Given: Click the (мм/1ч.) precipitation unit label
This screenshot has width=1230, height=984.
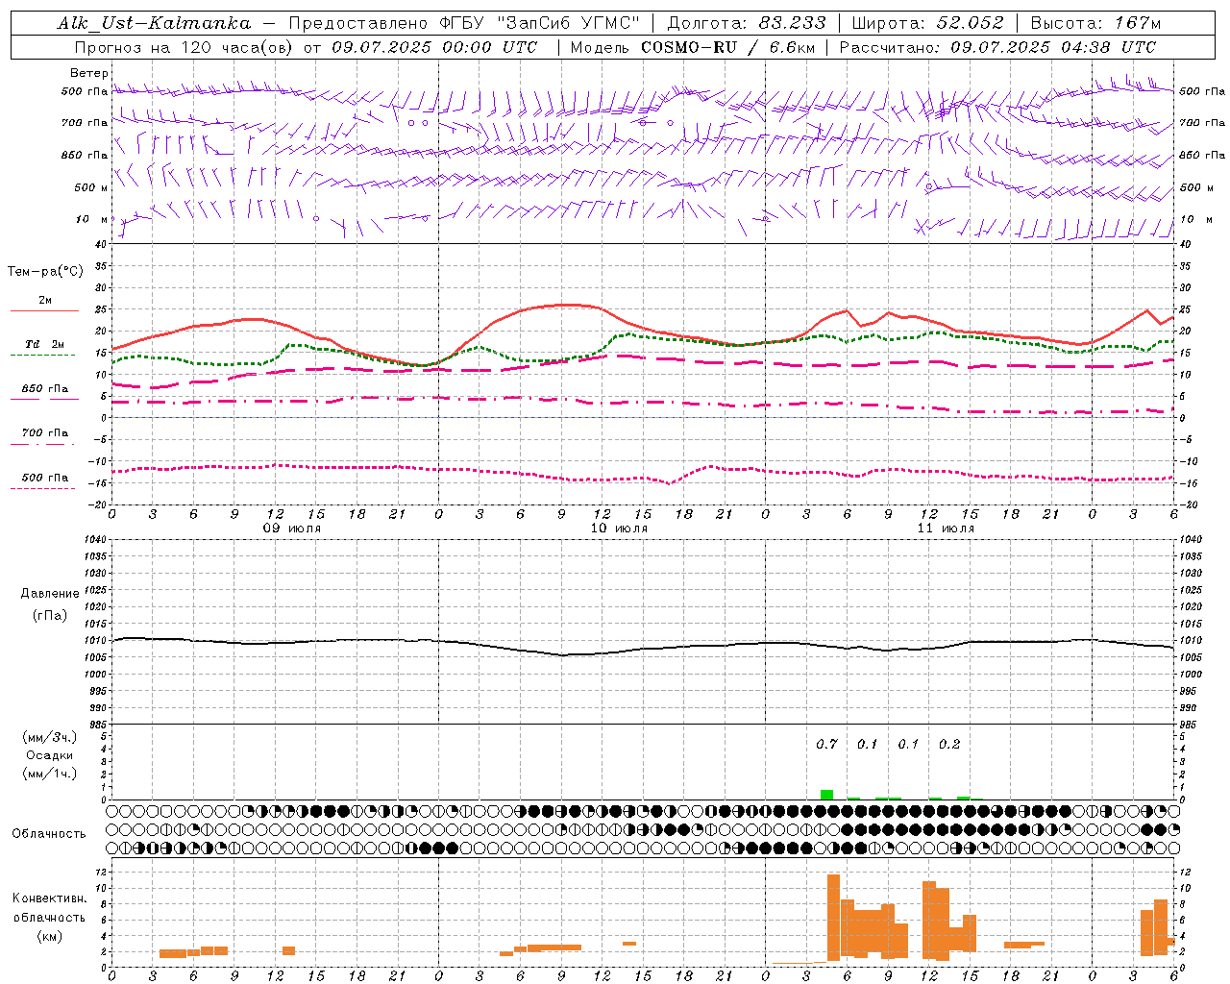Looking at the screenshot, I should [x=50, y=774].
